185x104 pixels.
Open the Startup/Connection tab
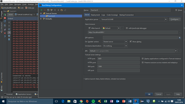click(x=127, y=15)
